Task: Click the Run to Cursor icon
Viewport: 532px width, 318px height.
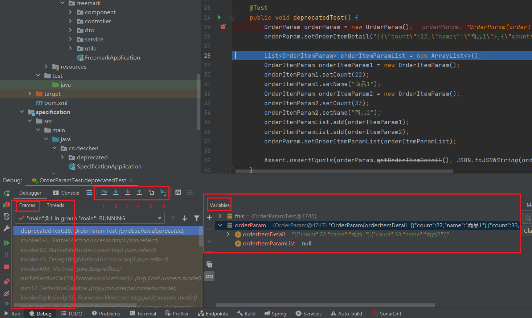Action: click(163, 192)
